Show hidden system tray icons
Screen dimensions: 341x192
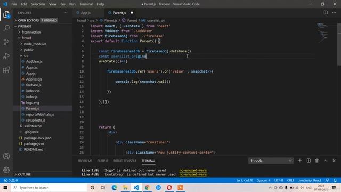pos(270,187)
